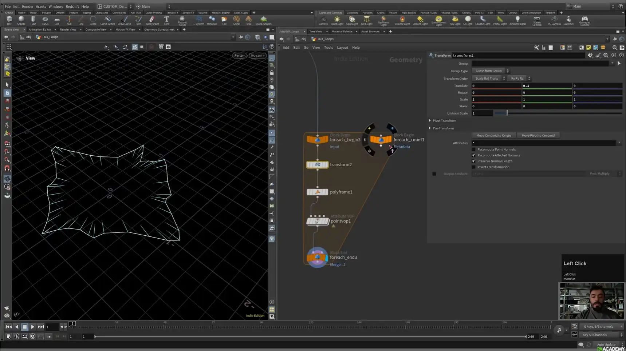
Task: Select the Sphere tool from the Create shelf
Action: click(21, 20)
